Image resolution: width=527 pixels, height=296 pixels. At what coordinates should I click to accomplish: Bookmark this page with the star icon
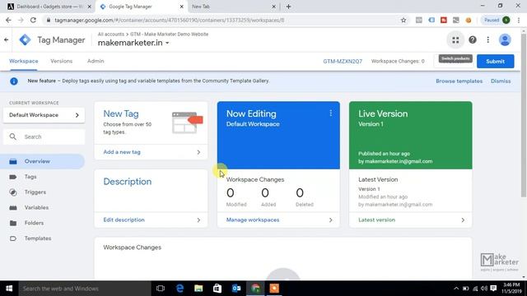[x=403, y=20]
